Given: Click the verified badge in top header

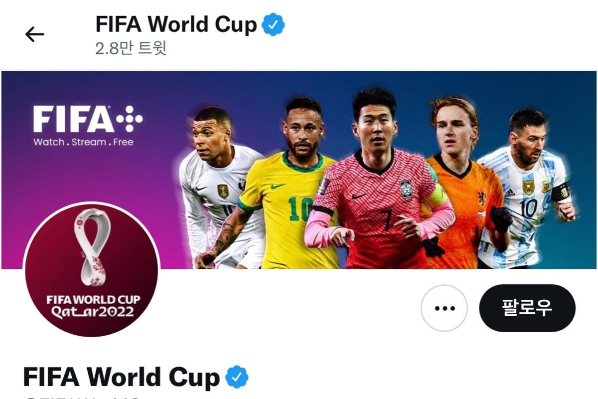Looking at the screenshot, I should [x=273, y=24].
